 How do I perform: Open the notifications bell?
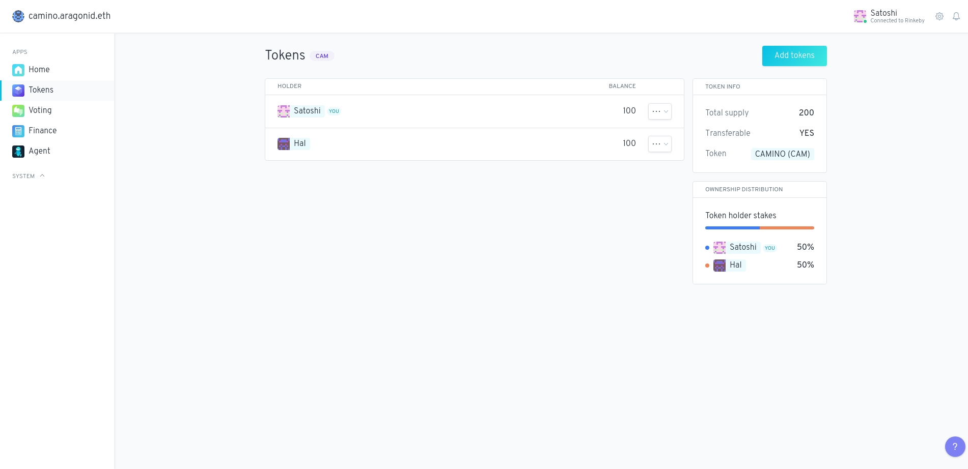956,16
